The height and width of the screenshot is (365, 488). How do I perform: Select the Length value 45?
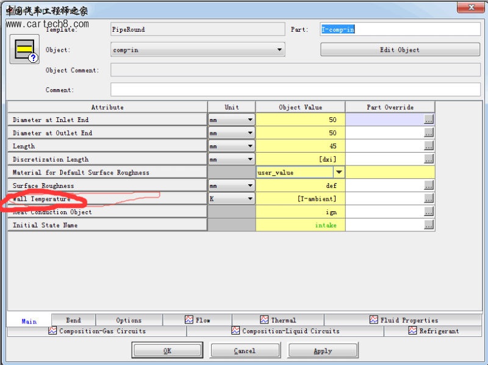click(300, 146)
